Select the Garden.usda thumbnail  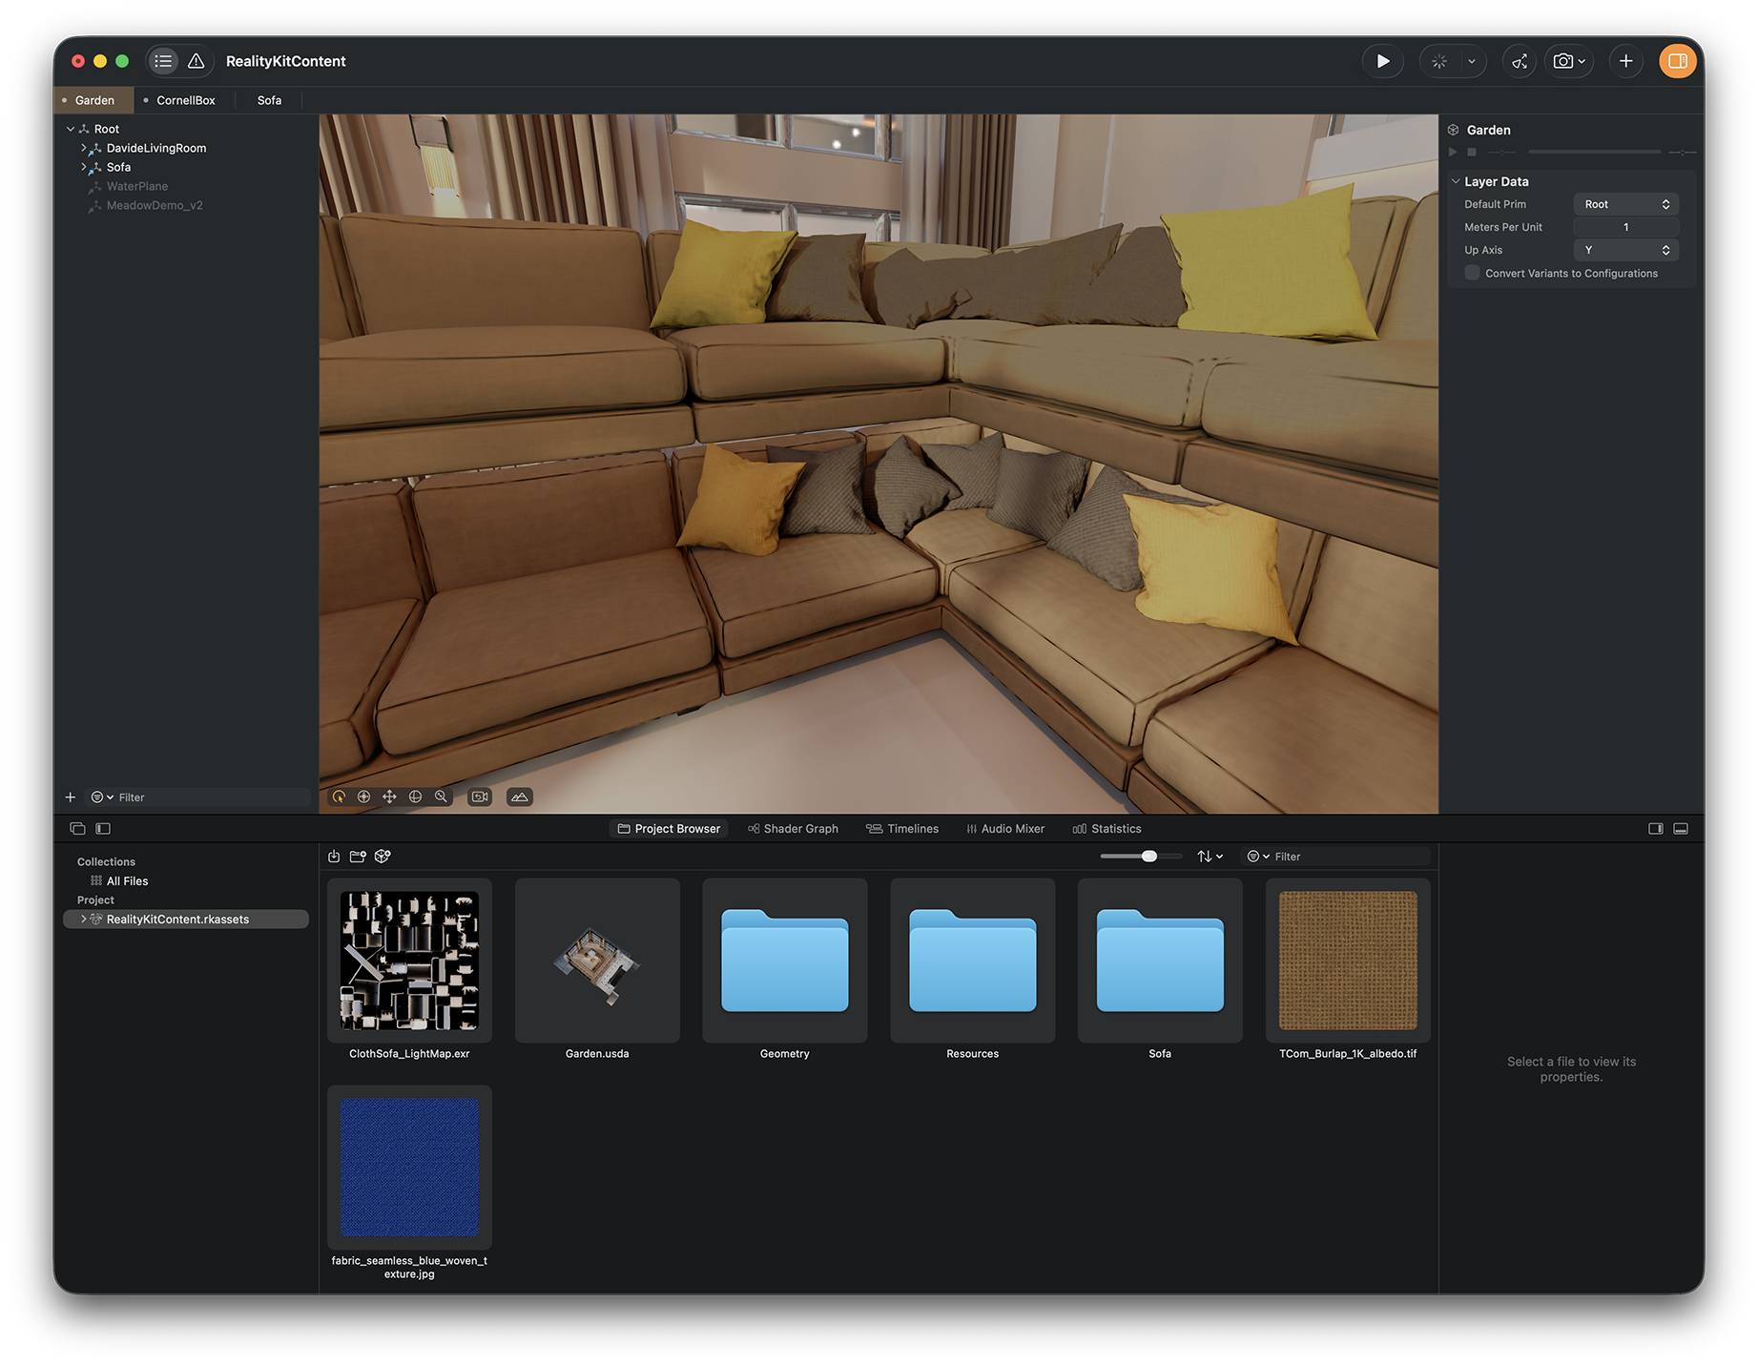point(597,962)
